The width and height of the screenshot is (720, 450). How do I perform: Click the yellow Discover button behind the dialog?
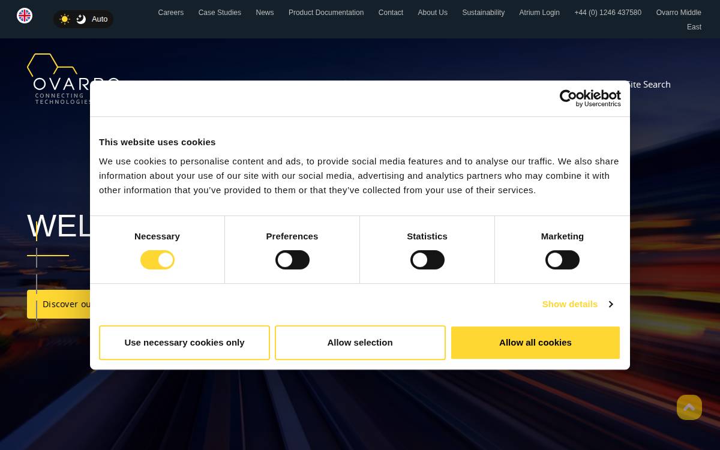point(59,304)
